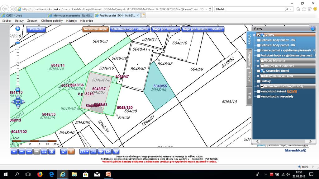Open Firefox from the taskbar
Image resolution: width=319 pixels, height=179 pixels.
click(x=40, y=174)
